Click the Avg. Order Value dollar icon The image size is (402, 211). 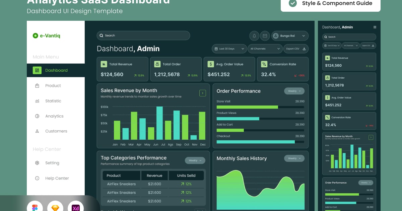[211, 64]
